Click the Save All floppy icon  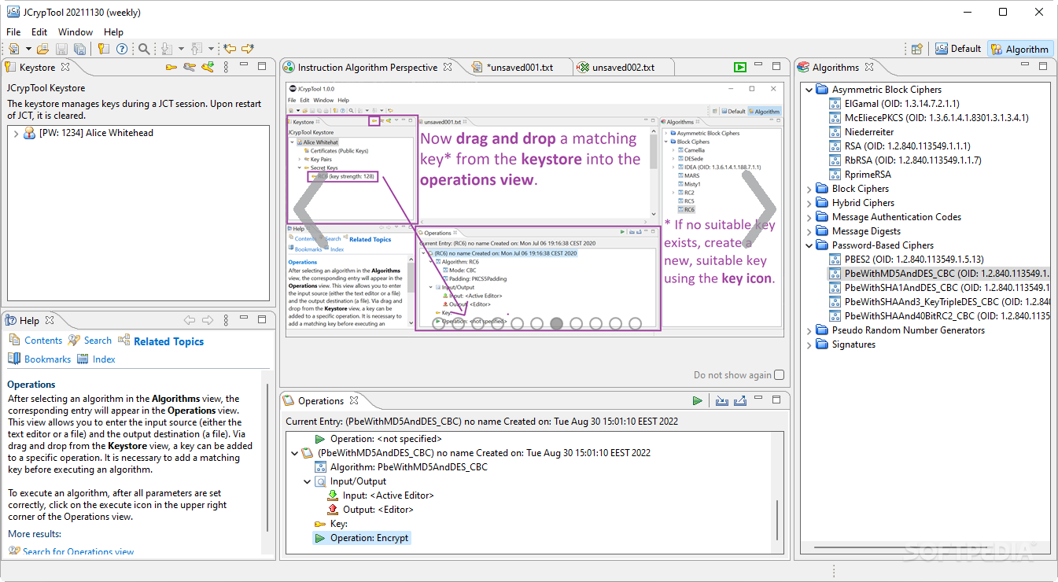coord(79,49)
